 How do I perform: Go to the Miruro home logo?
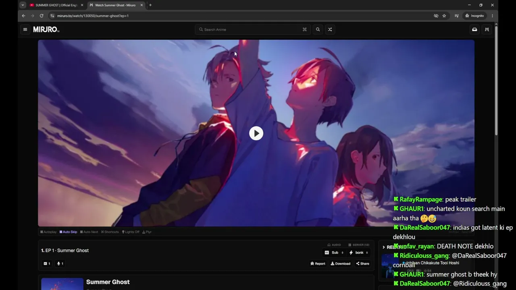46,29
